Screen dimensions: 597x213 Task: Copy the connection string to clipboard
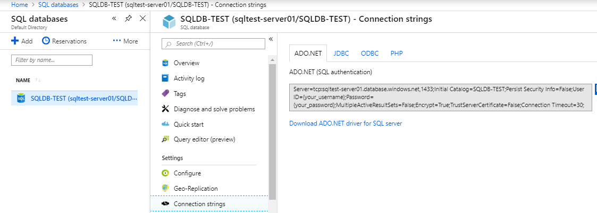coord(595,89)
